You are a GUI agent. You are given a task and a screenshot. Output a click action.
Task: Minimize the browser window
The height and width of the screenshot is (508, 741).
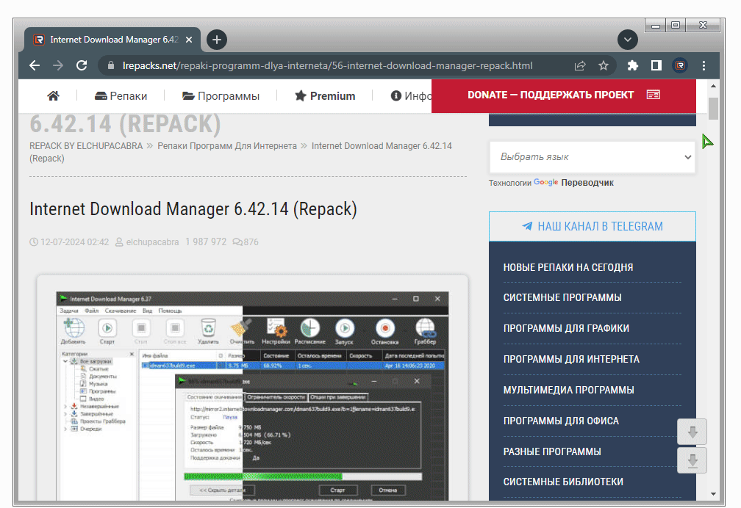(656, 26)
